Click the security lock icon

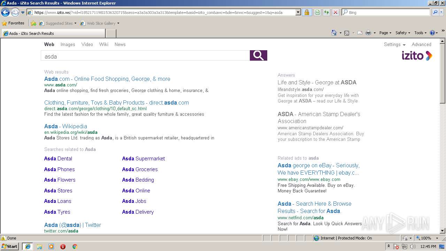pyautogui.click(x=307, y=13)
